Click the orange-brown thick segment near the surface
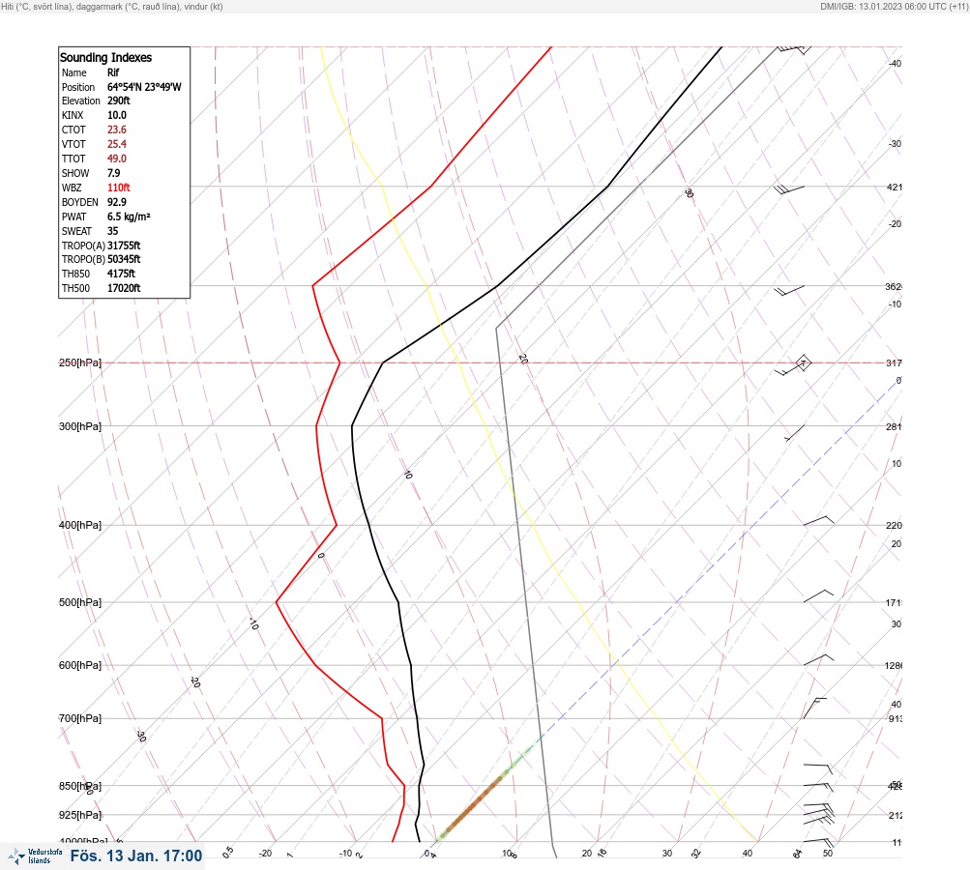This screenshot has height=870, width=970. coord(474,802)
